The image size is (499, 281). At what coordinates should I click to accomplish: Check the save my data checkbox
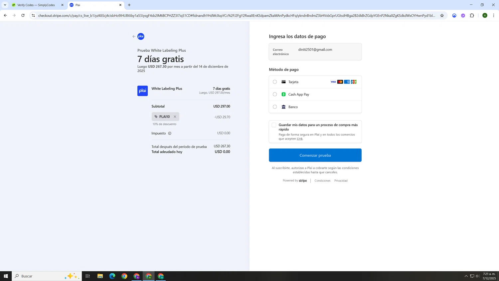tap(274, 125)
